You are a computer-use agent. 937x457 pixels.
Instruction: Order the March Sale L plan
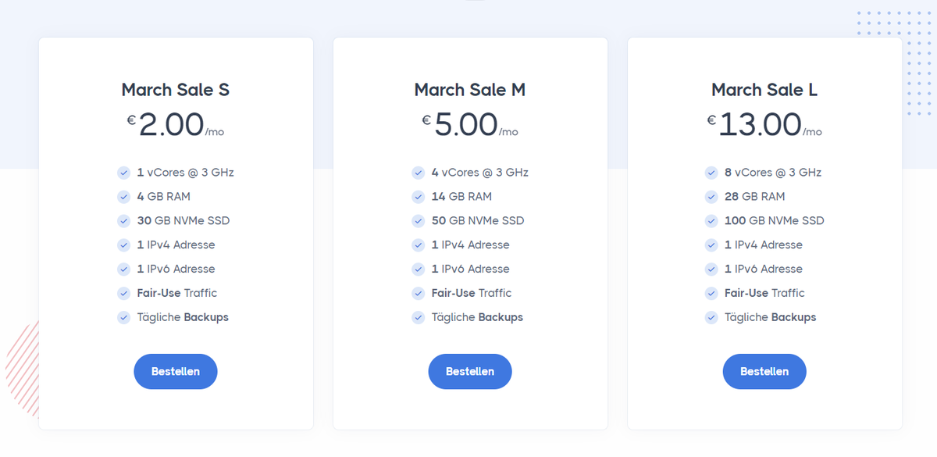pyautogui.click(x=764, y=372)
